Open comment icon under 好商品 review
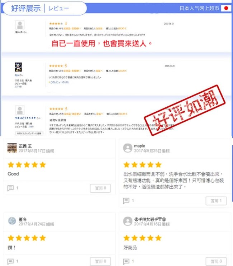This screenshot has width=233, height=266. (x=126, y=261)
